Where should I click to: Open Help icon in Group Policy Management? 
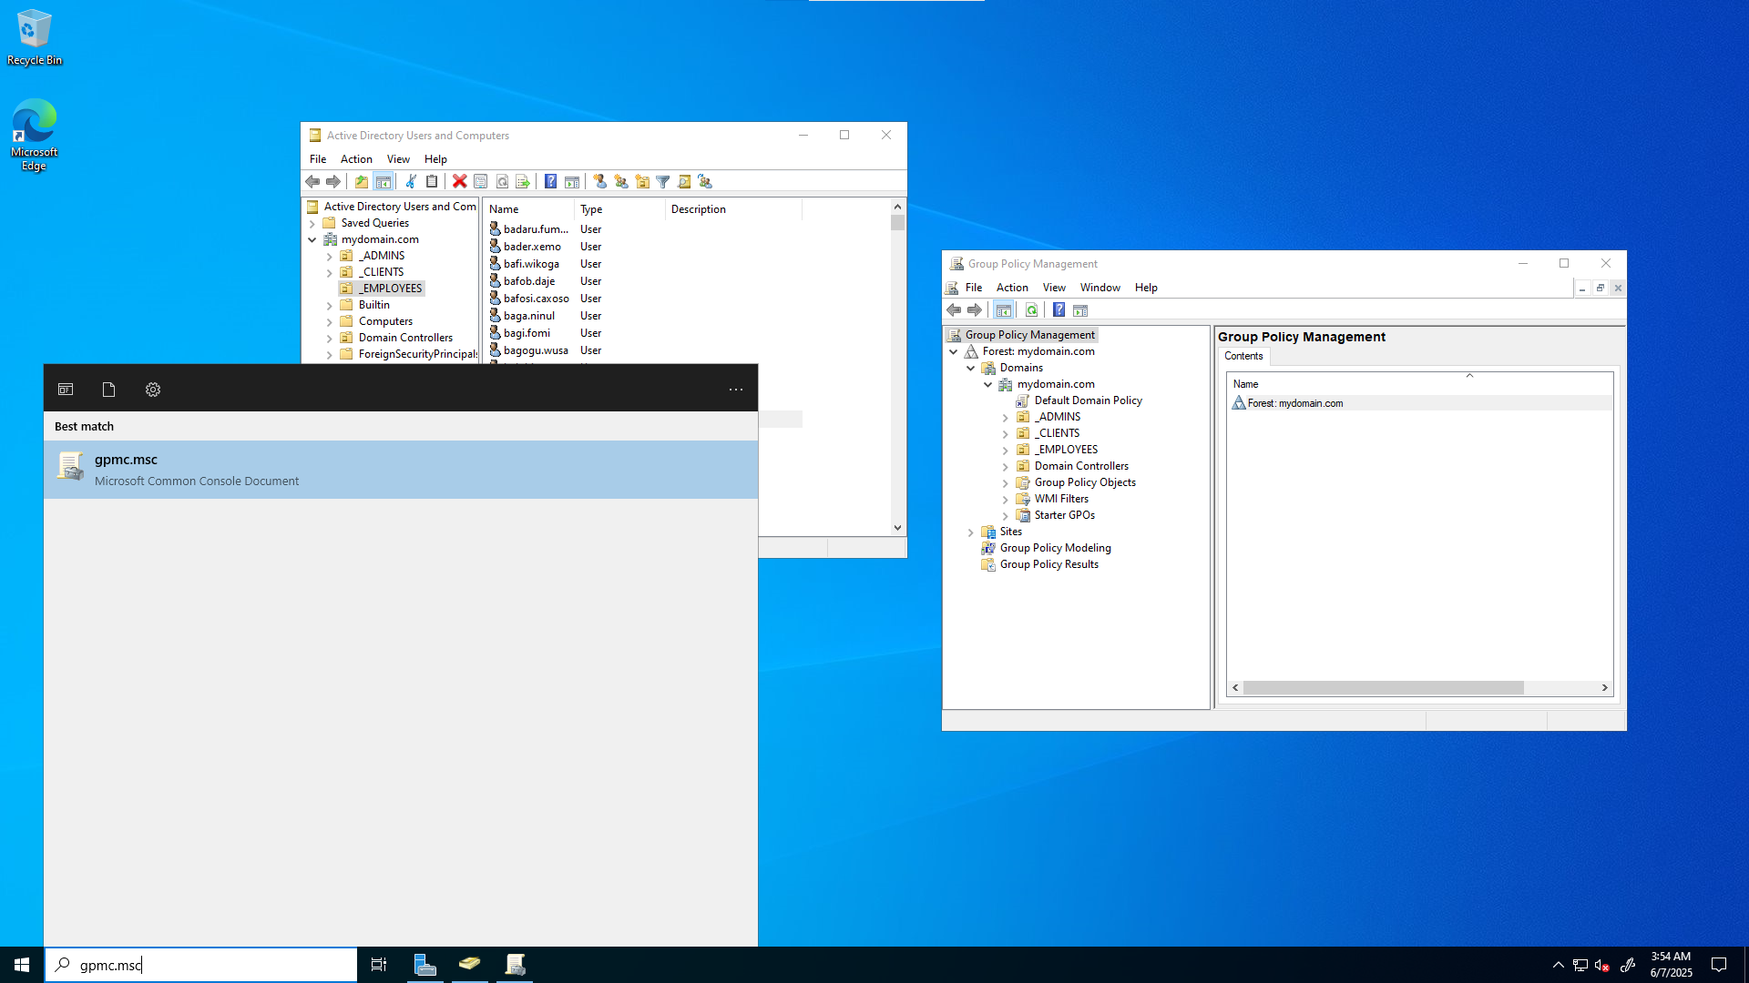[x=1059, y=310]
